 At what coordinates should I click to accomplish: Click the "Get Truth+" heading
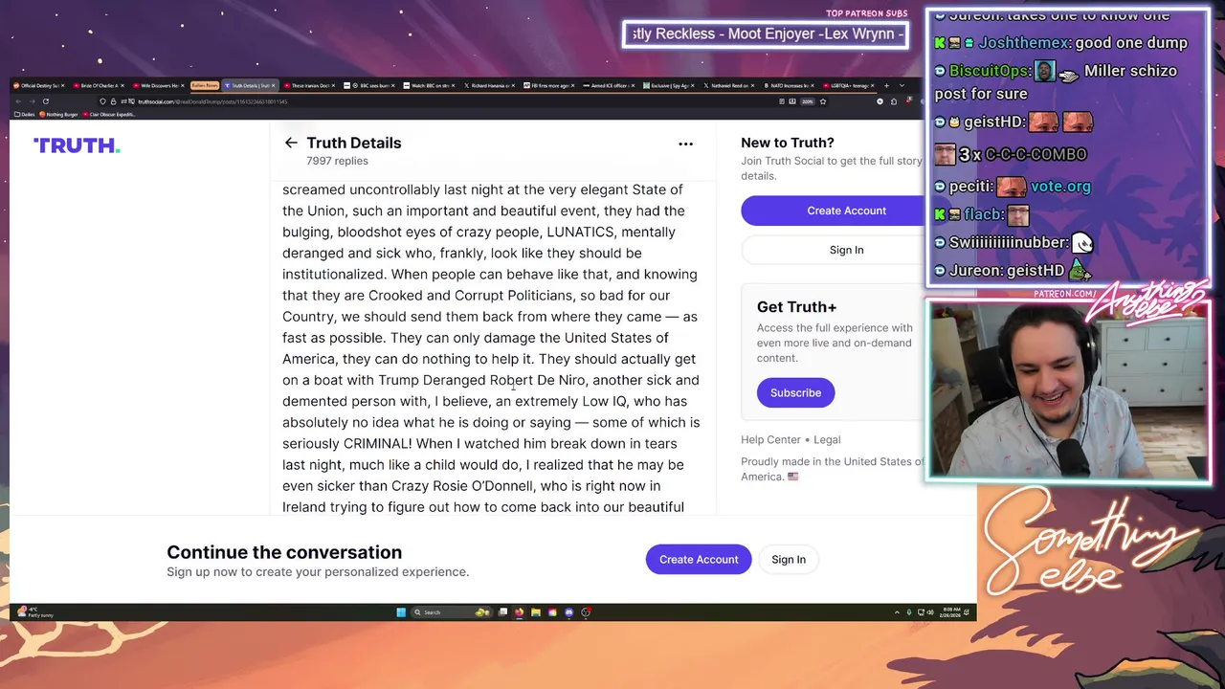(796, 307)
